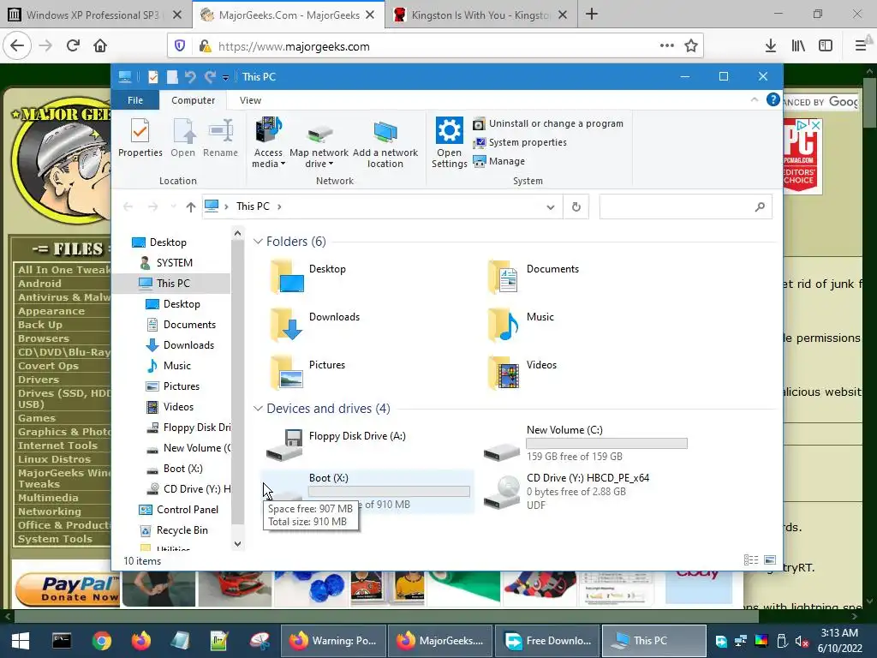The height and width of the screenshot is (658, 877).
Task: Go to Firefox home page
Action: click(100, 46)
